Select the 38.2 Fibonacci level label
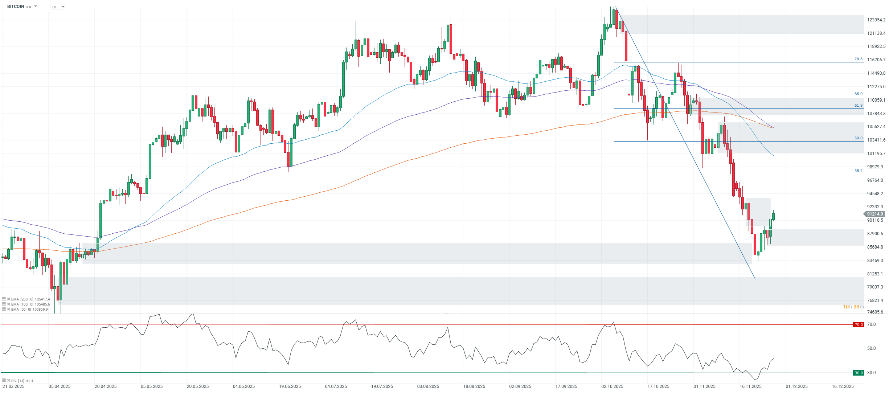This screenshot has width=889, height=393. tap(858, 171)
